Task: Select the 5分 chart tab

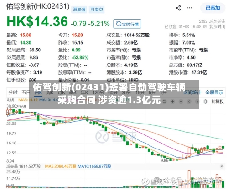Action: click(152, 92)
